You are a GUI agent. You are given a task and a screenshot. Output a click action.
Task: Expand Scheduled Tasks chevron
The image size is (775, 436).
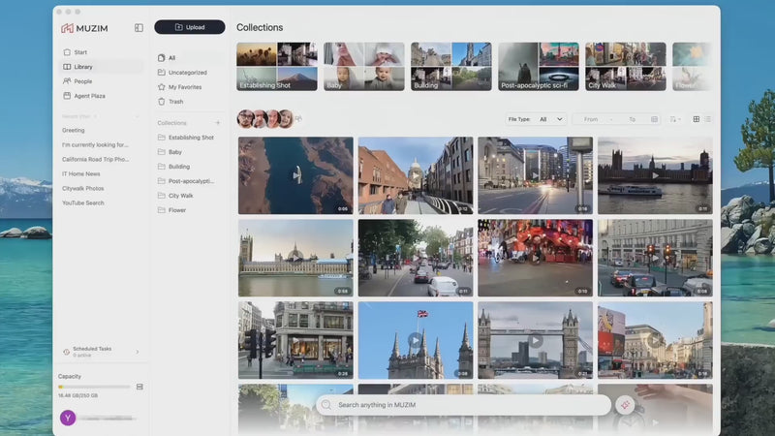138,352
